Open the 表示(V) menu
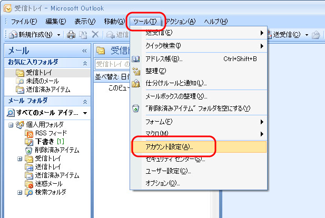 pyautogui.click(x=85, y=22)
